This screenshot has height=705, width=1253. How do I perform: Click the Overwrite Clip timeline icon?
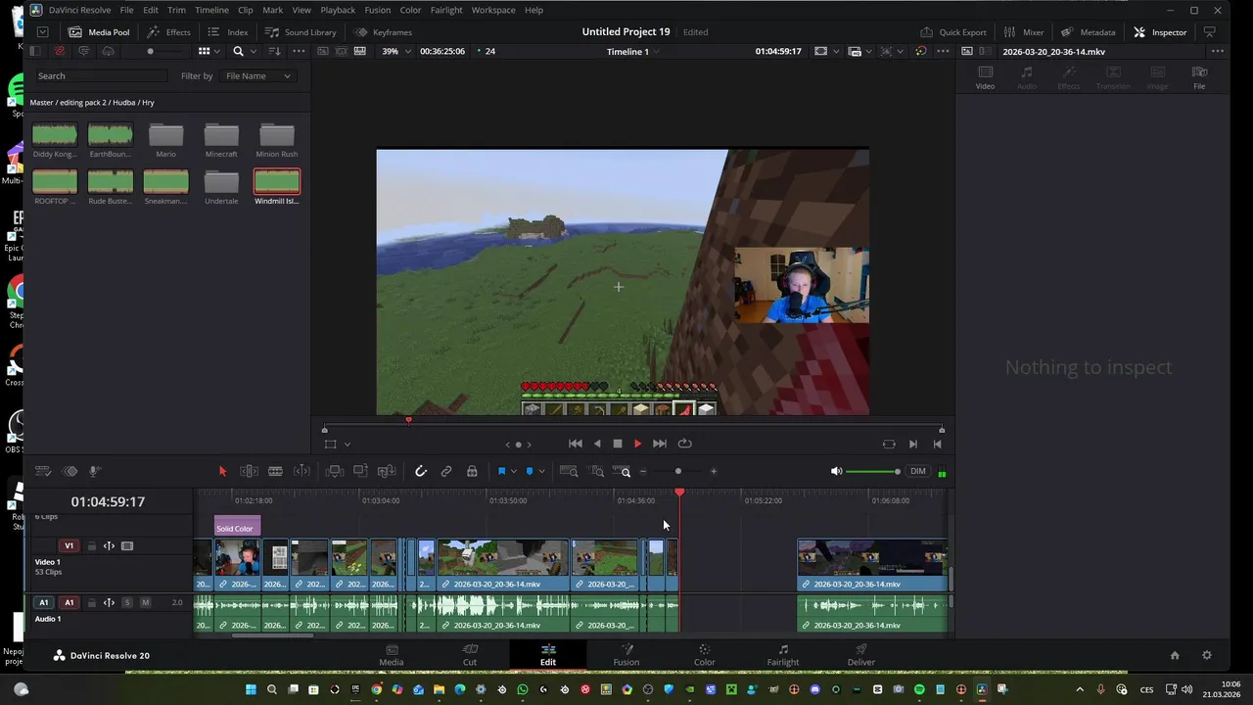360,471
